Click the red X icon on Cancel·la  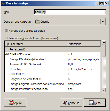(x=65, y=103)
